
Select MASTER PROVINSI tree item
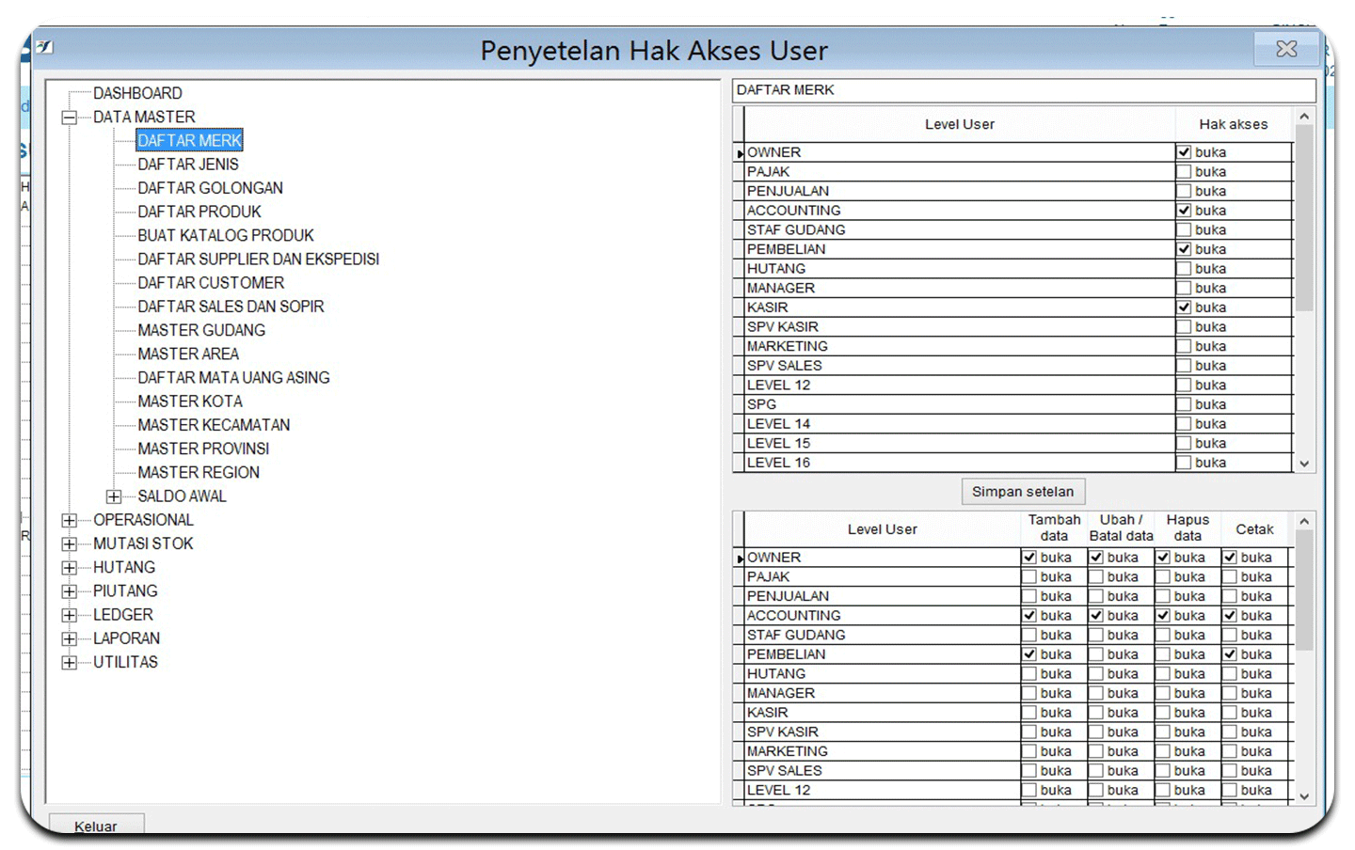pyautogui.click(x=203, y=449)
